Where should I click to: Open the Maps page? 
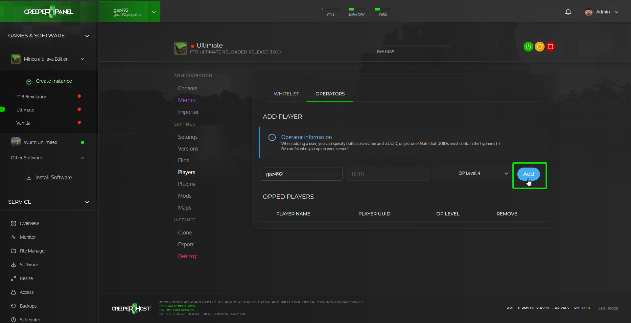coord(185,208)
